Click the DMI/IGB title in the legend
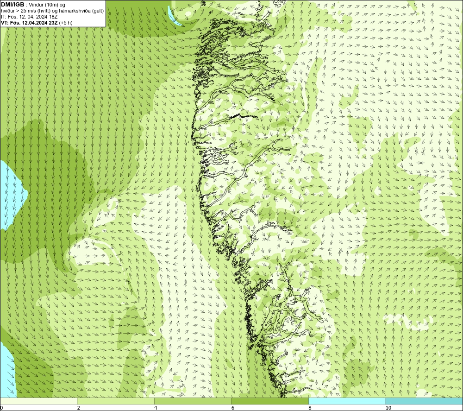This screenshot has width=463, height=411. [13, 5]
